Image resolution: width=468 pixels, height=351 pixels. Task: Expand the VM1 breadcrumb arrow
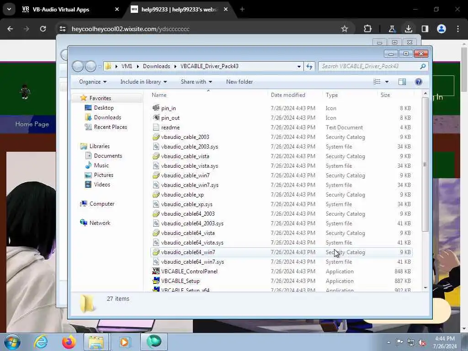[138, 66]
